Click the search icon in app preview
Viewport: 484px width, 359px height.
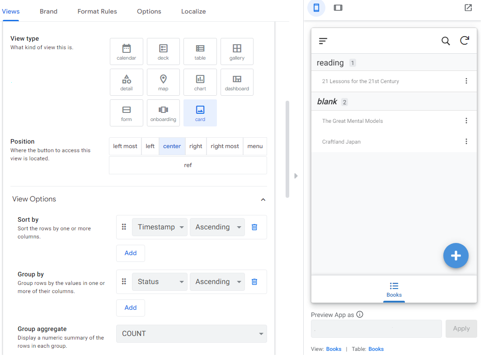446,41
